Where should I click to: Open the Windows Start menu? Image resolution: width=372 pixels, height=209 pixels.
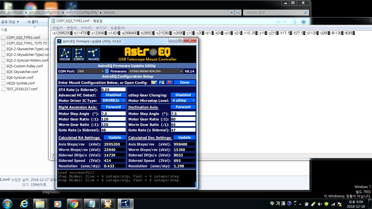tap(7, 204)
